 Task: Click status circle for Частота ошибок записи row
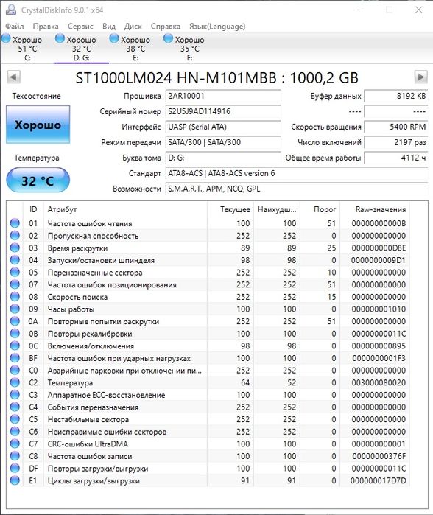click(x=15, y=456)
